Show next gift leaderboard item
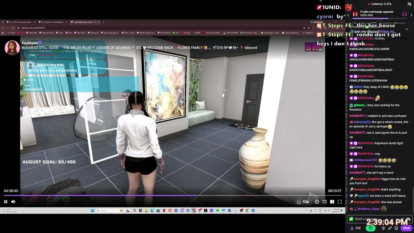The width and height of the screenshot is (414, 233). click(411, 15)
